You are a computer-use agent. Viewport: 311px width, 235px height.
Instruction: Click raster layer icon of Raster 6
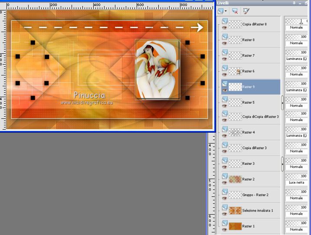point(225,68)
